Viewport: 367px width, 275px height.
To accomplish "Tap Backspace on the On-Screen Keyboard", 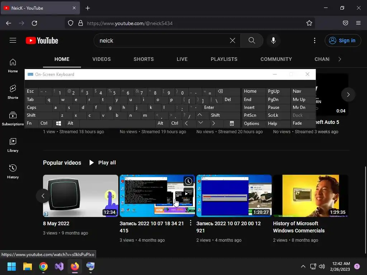I will pyautogui.click(x=227, y=91).
